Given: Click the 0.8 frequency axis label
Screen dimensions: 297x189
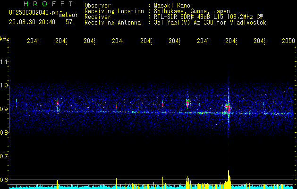Looking at the screenshot, I should point(4,132).
